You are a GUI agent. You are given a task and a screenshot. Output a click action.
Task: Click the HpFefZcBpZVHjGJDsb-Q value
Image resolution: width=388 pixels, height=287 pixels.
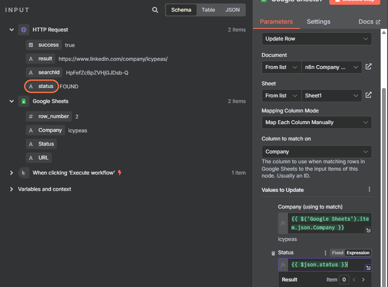tap(97, 73)
